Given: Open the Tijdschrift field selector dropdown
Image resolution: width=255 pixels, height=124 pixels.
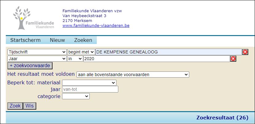Looking at the screenshot, I should (37, 52).
